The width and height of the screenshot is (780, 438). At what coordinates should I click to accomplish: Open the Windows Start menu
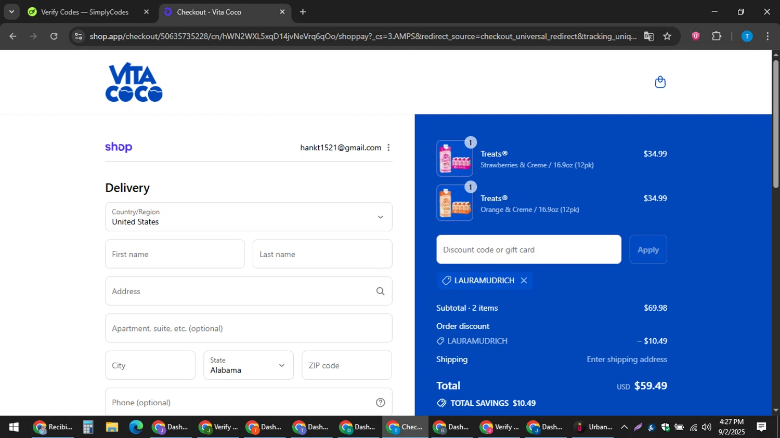click(x=14, y=427)
